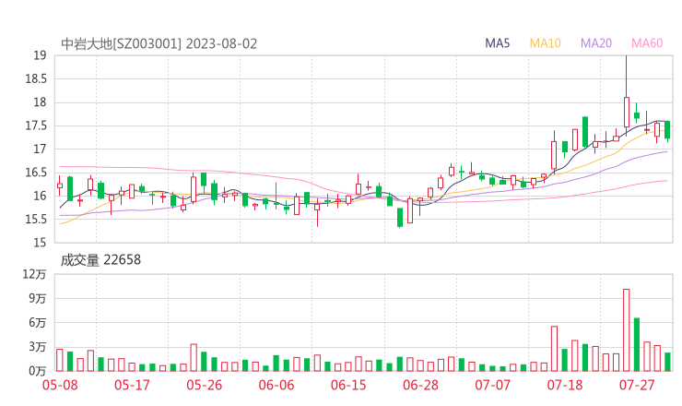682x406 pixels.
Task: Click the 成交量 22658 volume label
Action: tap(100, 260)
